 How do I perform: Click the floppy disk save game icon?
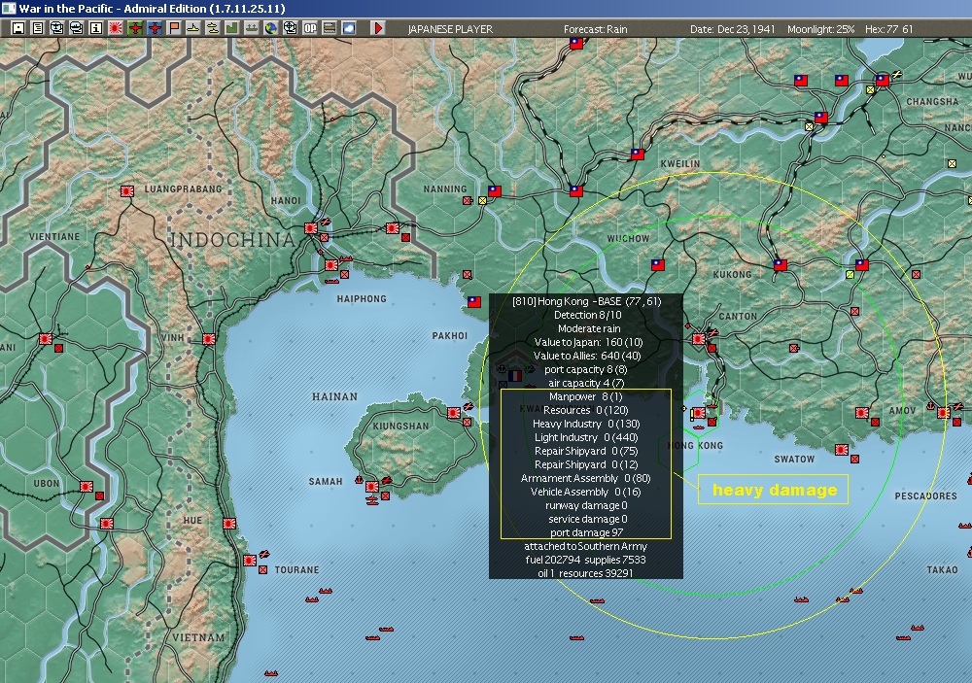[17, 28]
